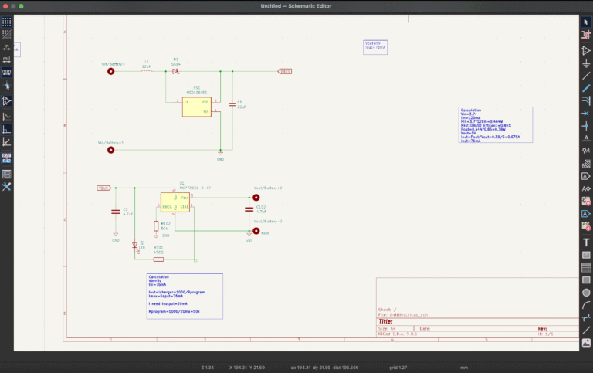This screenshot has height=373, width=593.
Task: Switch units to inches
Action: 6,46
